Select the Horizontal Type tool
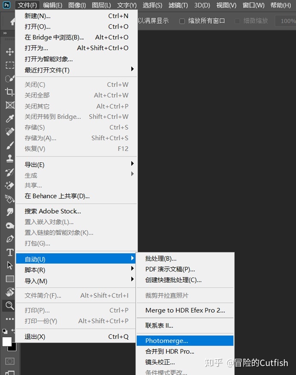The image size is (296, 375). [9, 252]
